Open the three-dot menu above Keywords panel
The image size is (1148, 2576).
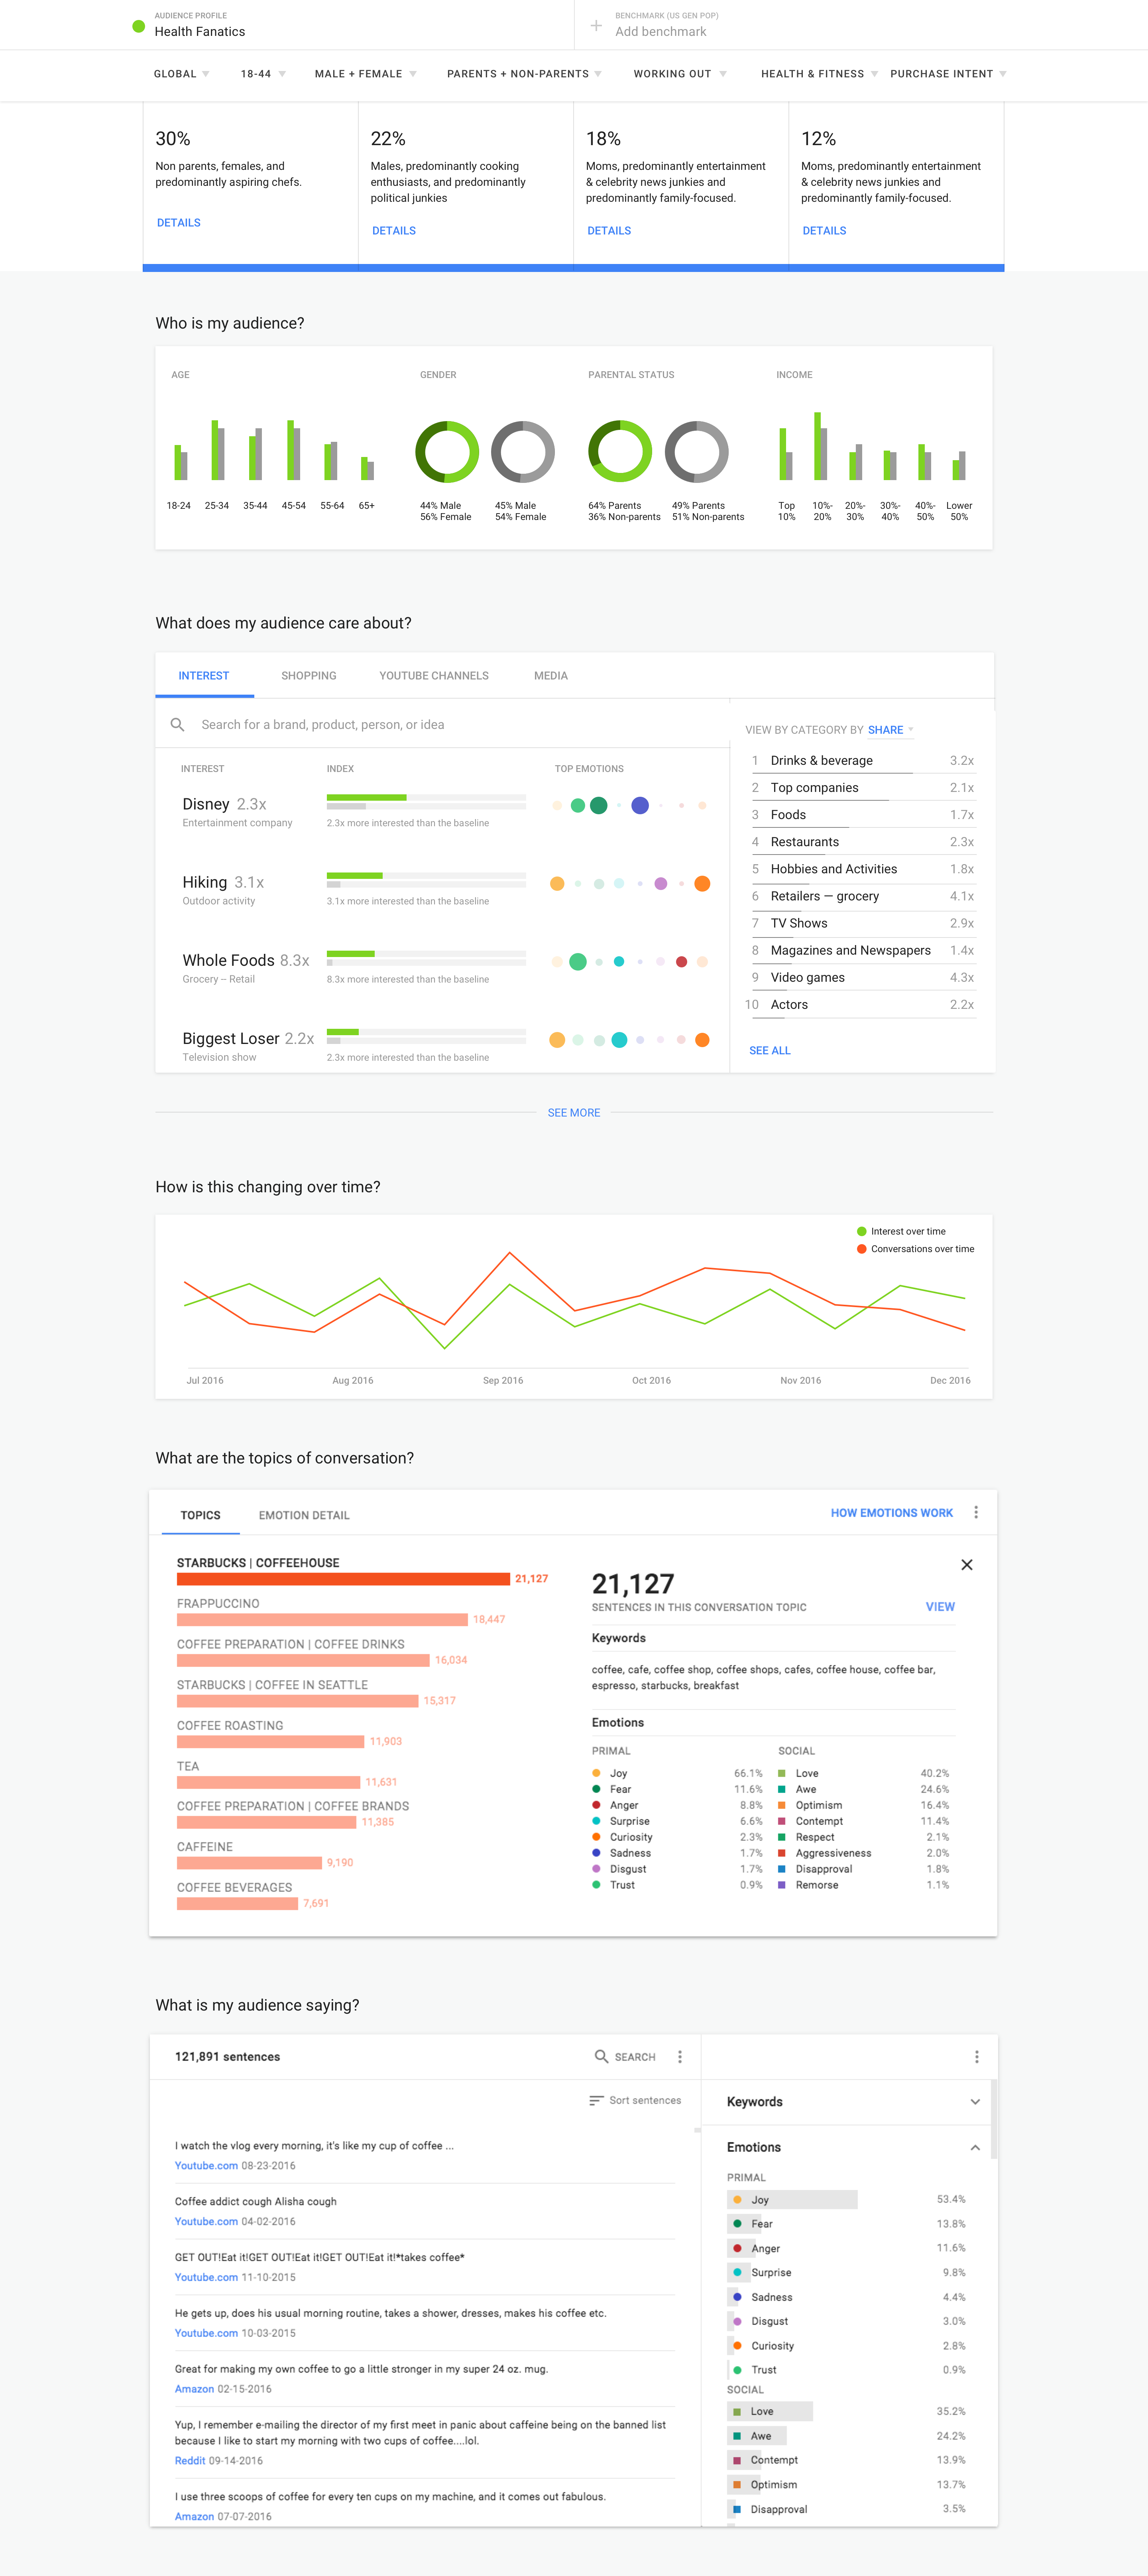[976, 2056]
